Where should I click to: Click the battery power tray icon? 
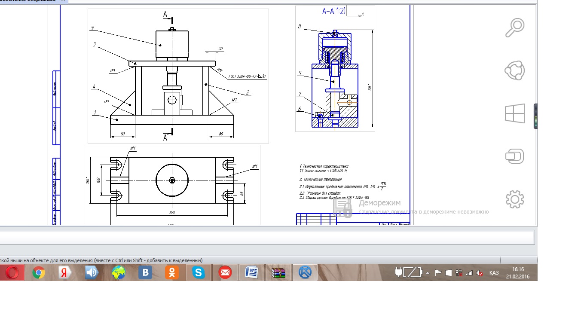[409, 272]
